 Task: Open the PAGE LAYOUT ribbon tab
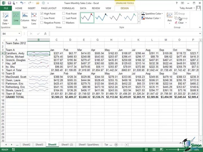(x=49, y=8)
